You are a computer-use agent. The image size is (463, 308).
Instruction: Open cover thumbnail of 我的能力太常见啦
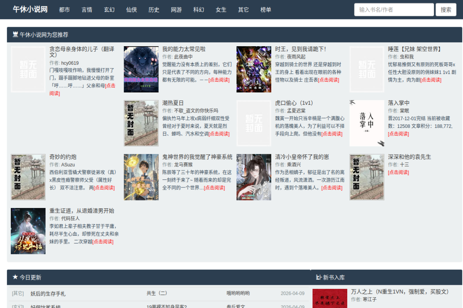point(141,69)
